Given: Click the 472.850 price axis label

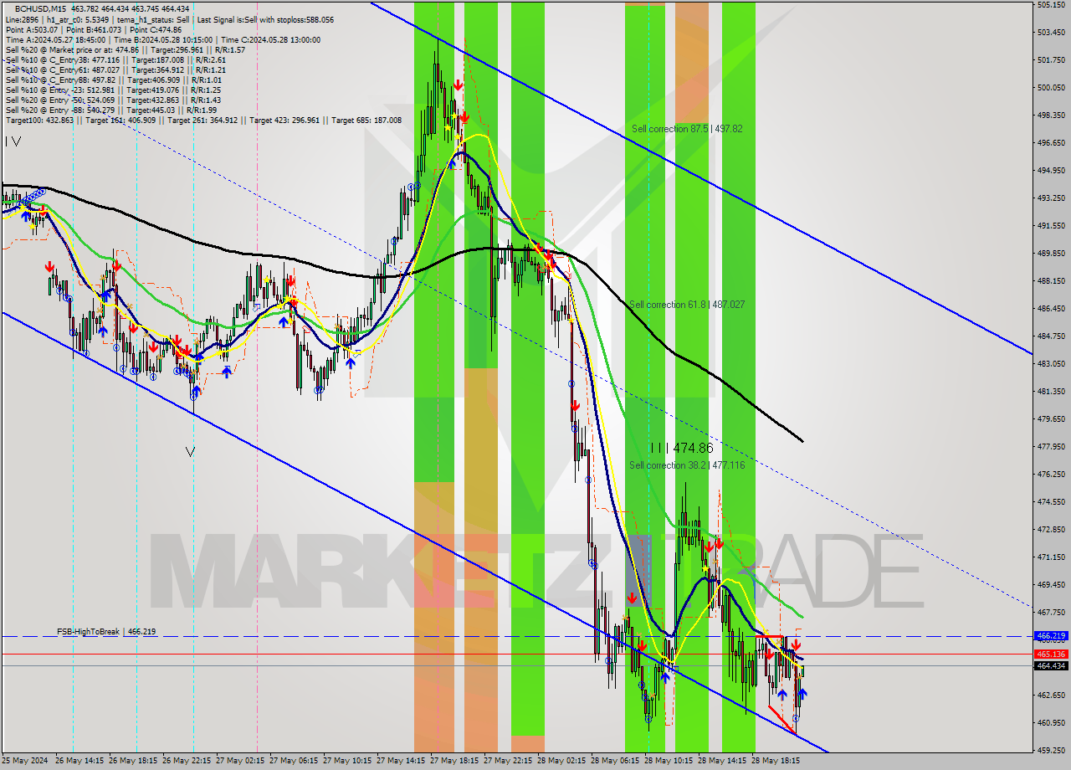Looking at the screenshot, I should pyautogui.click(x=1050, y=530).
